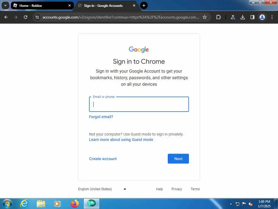Screen dimensions: 278x209
Task: Open Chrome Labs flask icon
Action: tap(233, 17)
